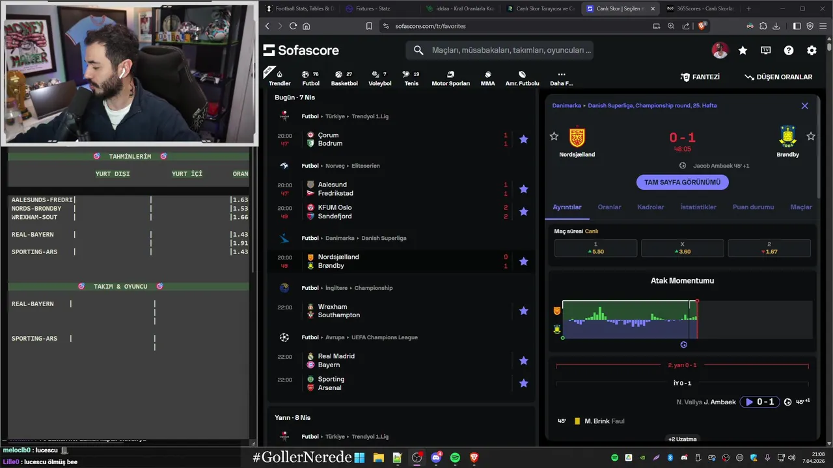833x468 pixels.
Task: Unfavorite the Çorum vs Bodrum match
Action: point(523,139)
